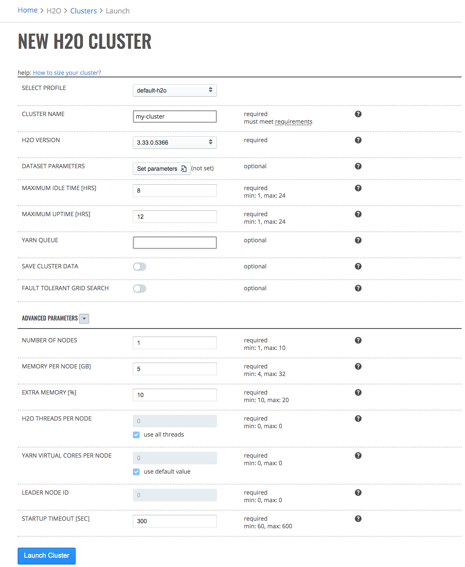
Task: Uncheck the use all threads checkbox
Action: (x=136, y=435)
